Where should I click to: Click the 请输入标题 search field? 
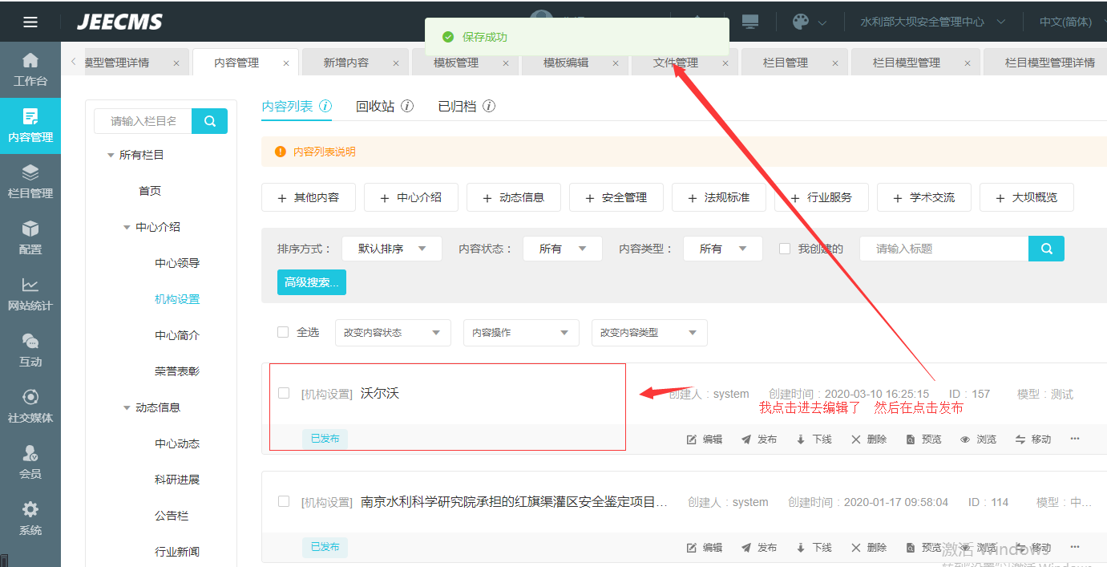[944, 249]
